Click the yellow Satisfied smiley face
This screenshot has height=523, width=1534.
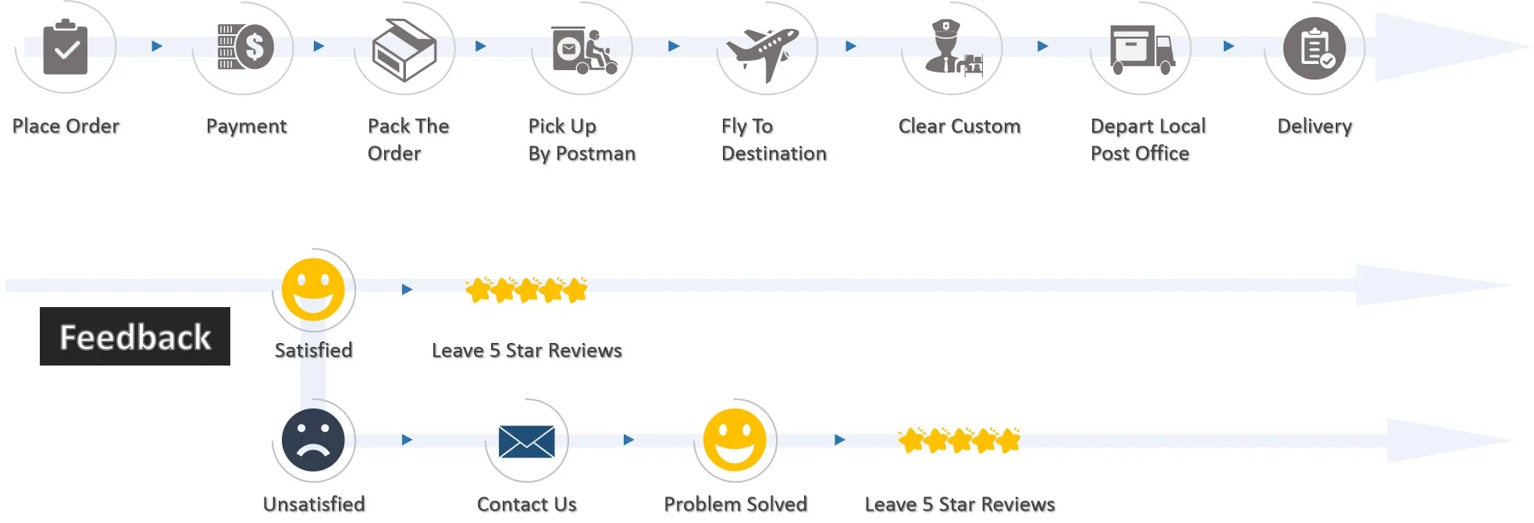click(x=313, y=289)
